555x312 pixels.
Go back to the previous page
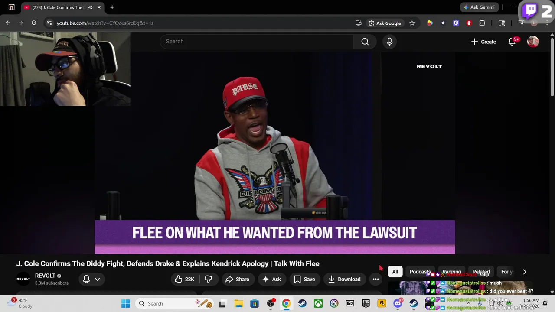[8, 23]
